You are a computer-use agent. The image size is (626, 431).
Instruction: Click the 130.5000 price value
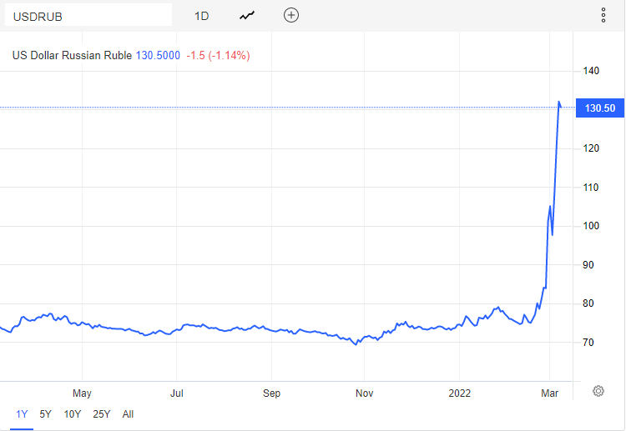point(158,55)
